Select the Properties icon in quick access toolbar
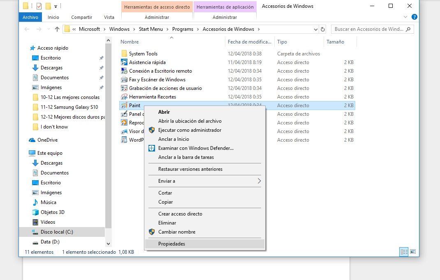Screen dimensions: 440x280 [x=39, y=6]
